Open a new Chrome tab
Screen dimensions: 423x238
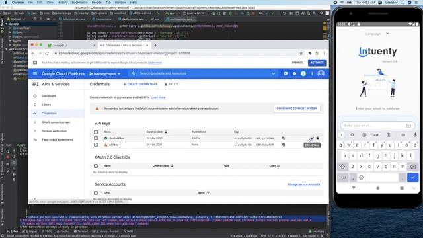[155, 46]
